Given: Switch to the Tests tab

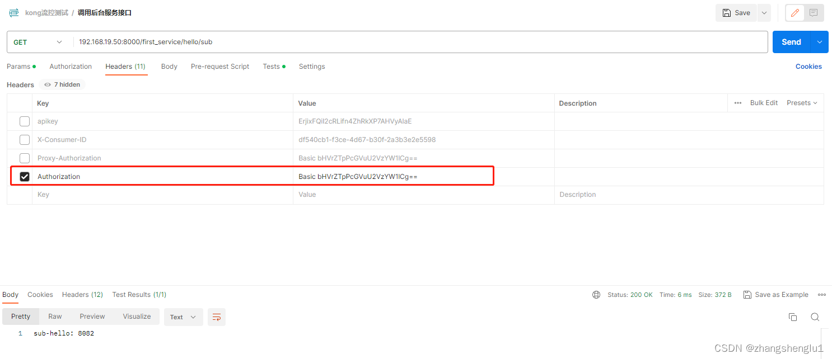Looking at the screenshot, I should [271, 66].
